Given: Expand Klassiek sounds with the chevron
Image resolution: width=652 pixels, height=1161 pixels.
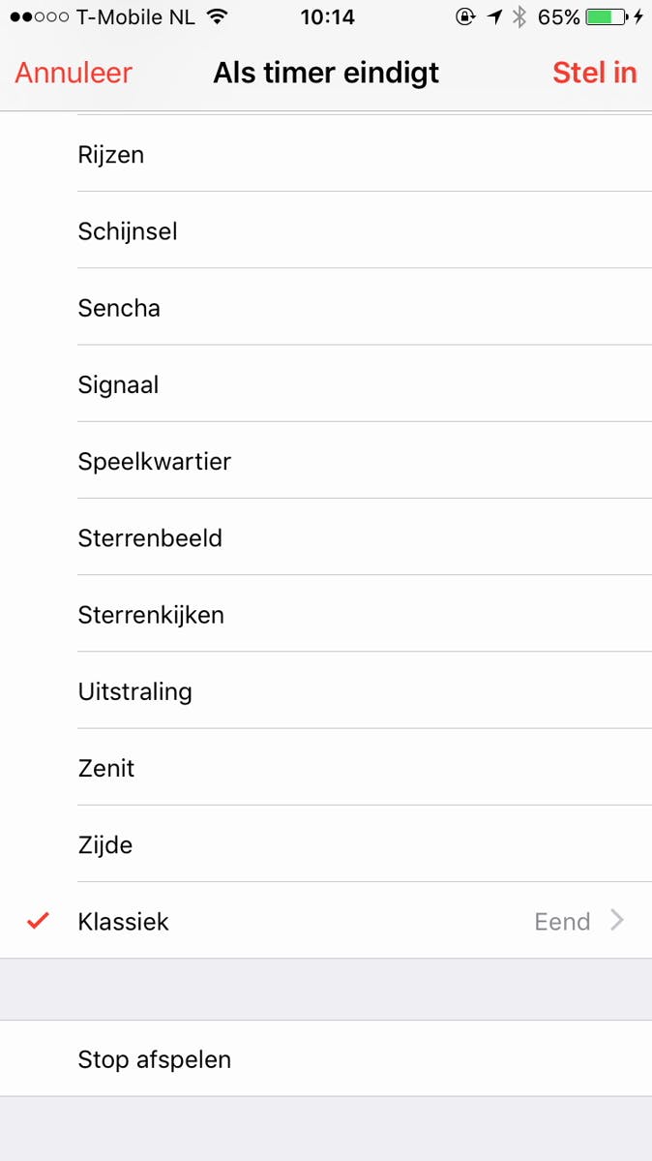Looking at the screenshot, I should pyautogui.click(x=617, y=921).
